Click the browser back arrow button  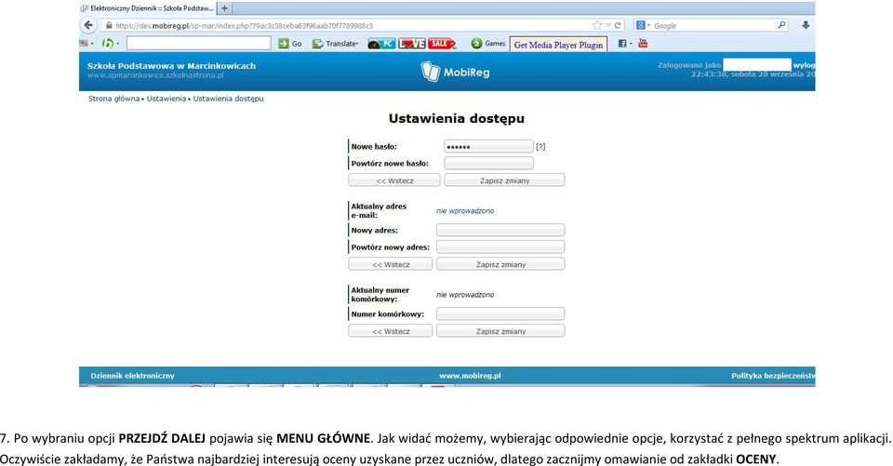88,25
